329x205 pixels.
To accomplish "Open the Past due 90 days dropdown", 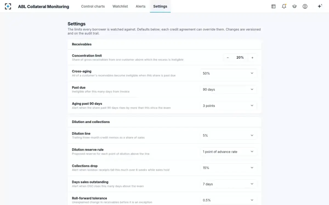I will 228,89.
